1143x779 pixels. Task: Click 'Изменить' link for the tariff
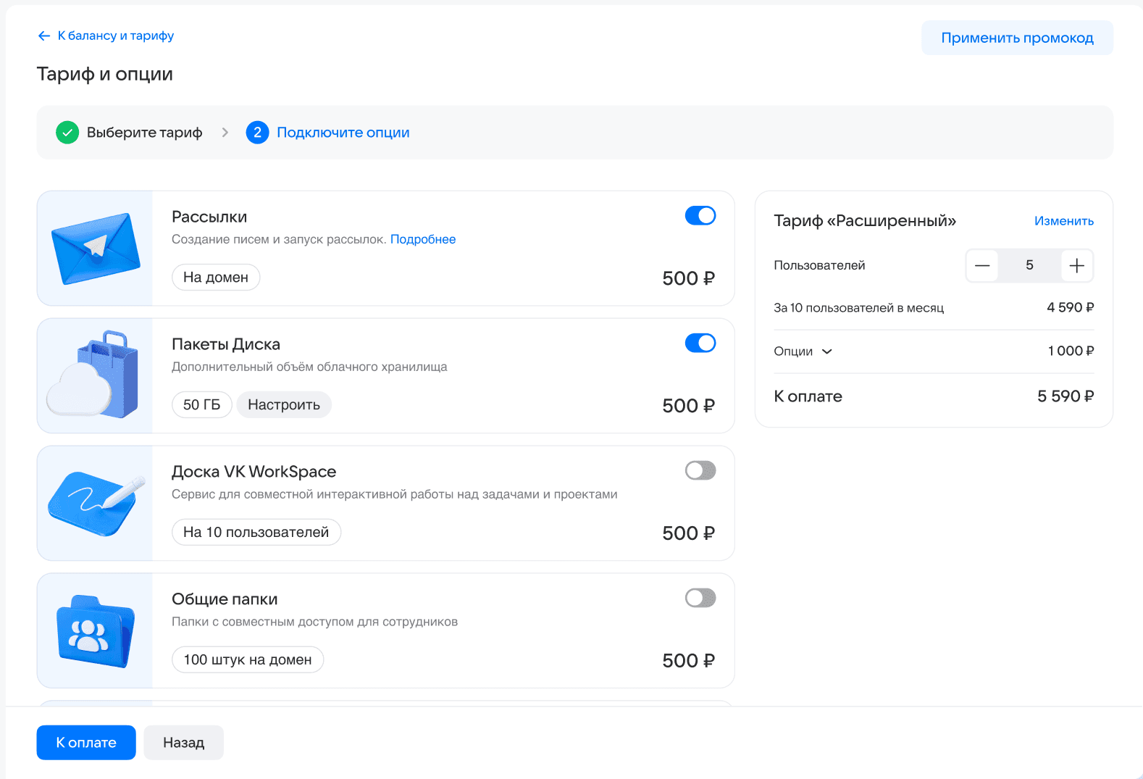(1064, 221)
